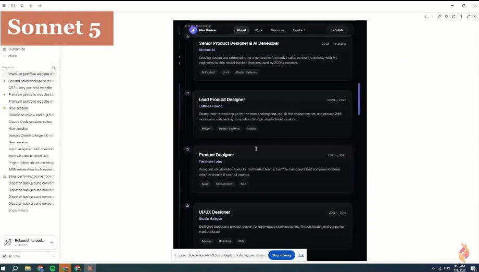Open search from the top toolbar
Screen dimensions: 479x272
[x=22, y=6]
